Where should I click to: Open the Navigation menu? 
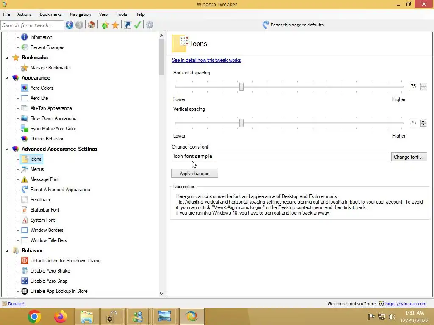tap(80, 14)
